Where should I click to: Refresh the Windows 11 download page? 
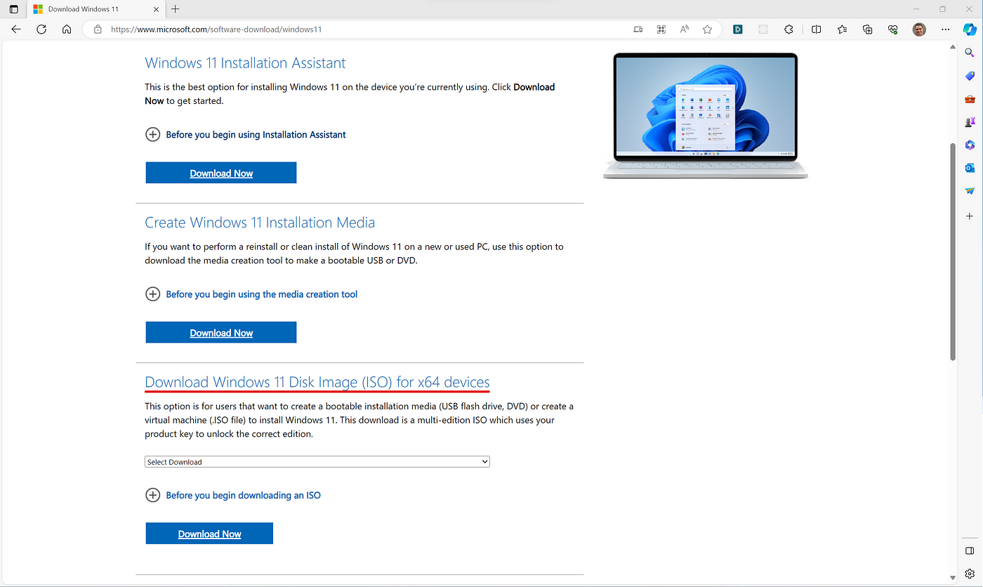pyautogui.click(x=41, y=29)
